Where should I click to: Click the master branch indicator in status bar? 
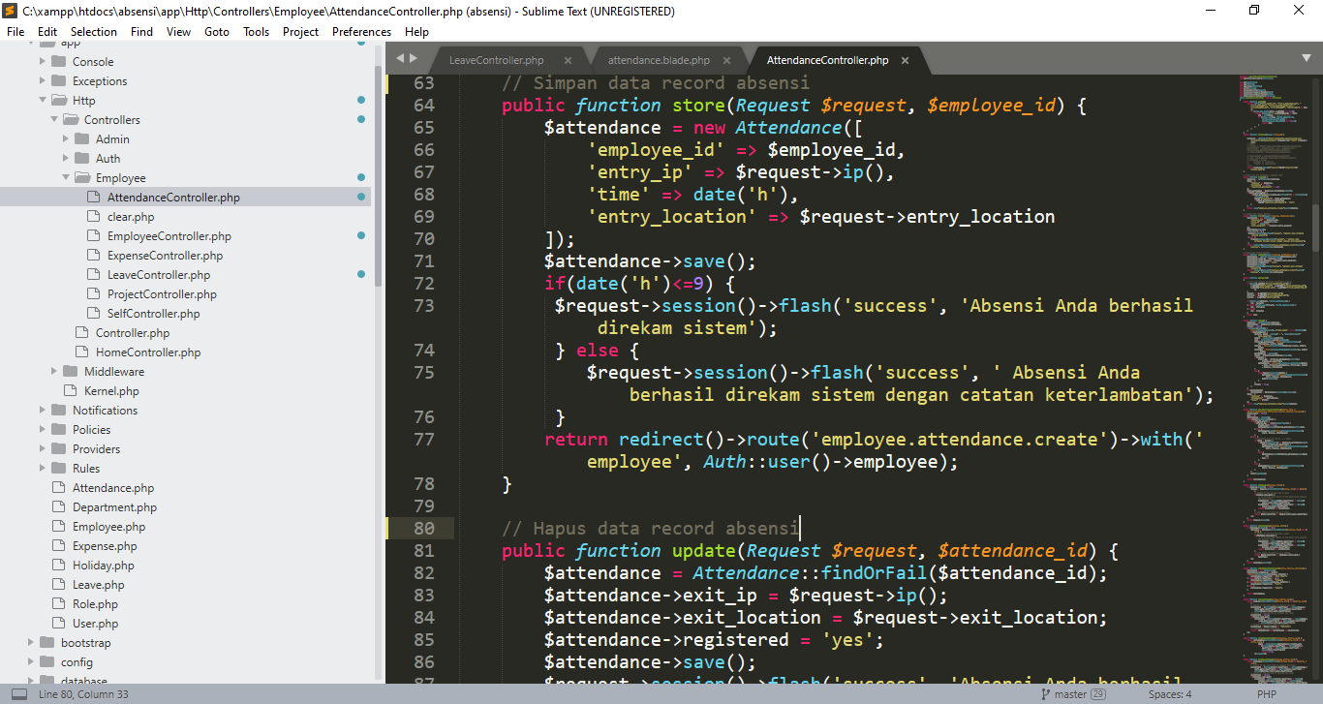click(x=1070, y=694)
